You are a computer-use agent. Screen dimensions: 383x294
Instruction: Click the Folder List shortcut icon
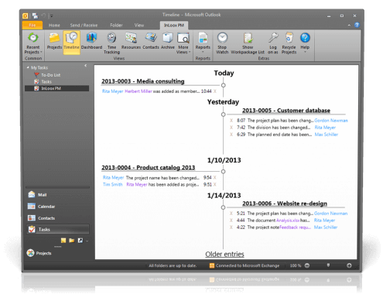[x=72, y=241]
